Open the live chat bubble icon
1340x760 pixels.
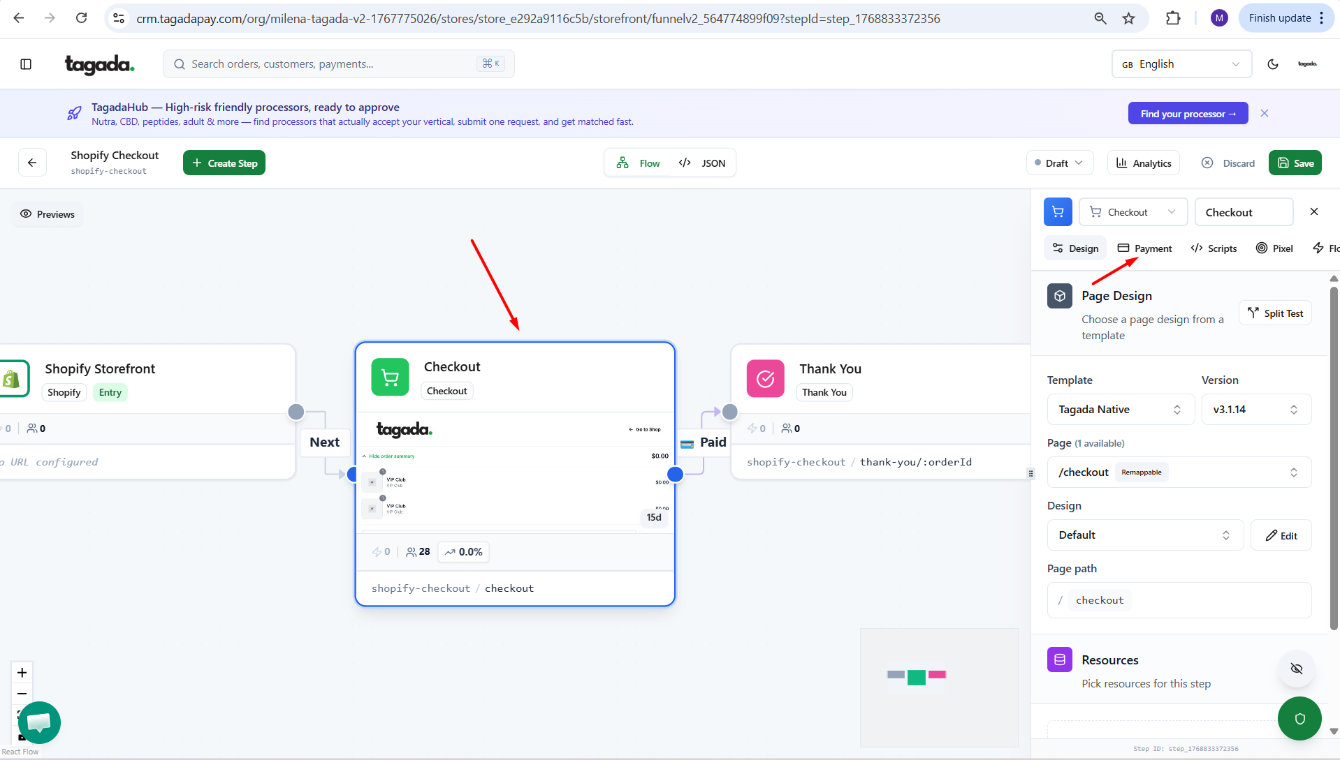point(39,722)
